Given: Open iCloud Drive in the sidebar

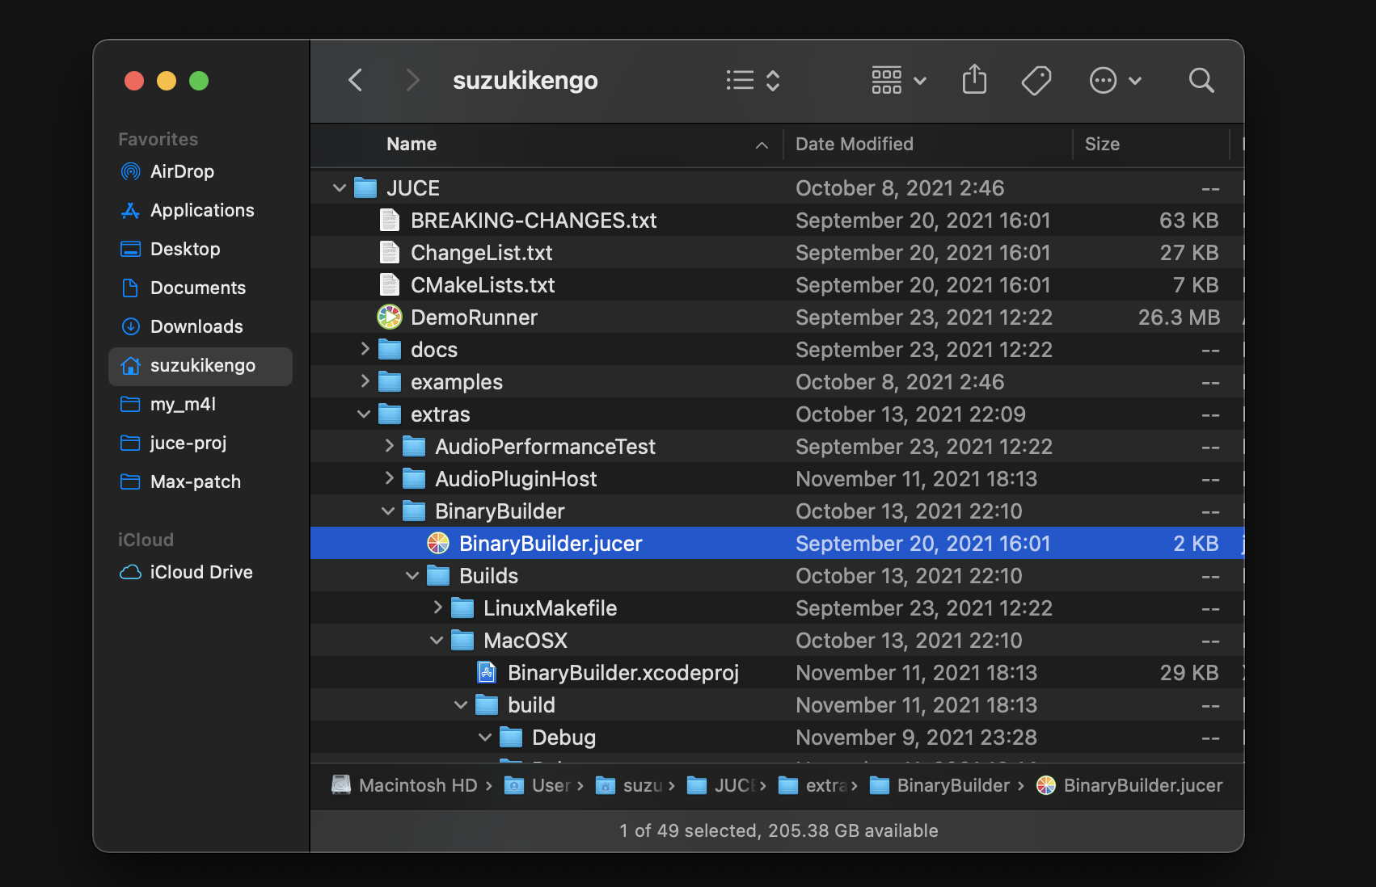Looking at the screenshot, I should tap(200, 572).
